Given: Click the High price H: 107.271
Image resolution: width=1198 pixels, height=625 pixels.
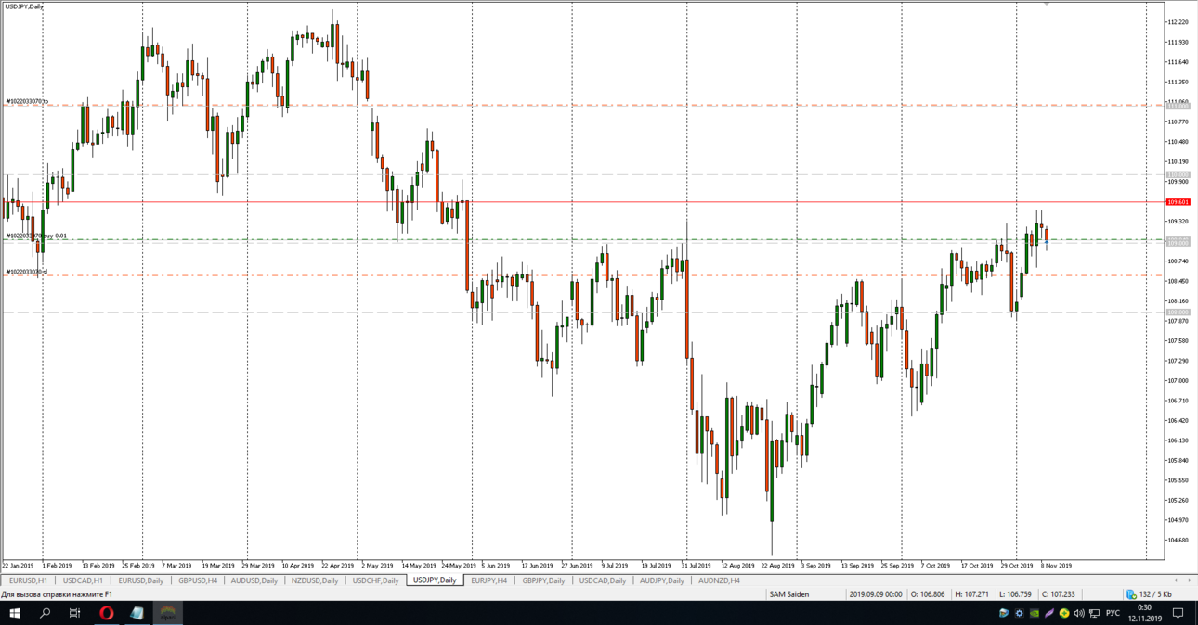Looking at the screenshot, I should click(971, 594).
